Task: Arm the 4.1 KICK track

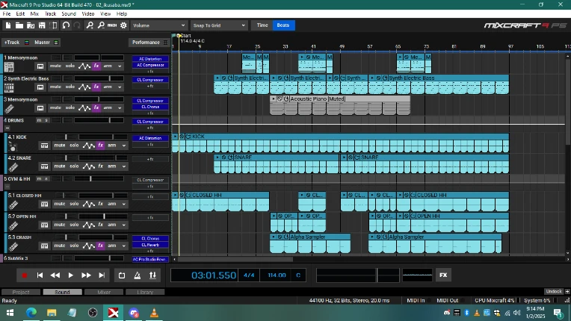Action: pyautogui.click(x=112, y=146)
